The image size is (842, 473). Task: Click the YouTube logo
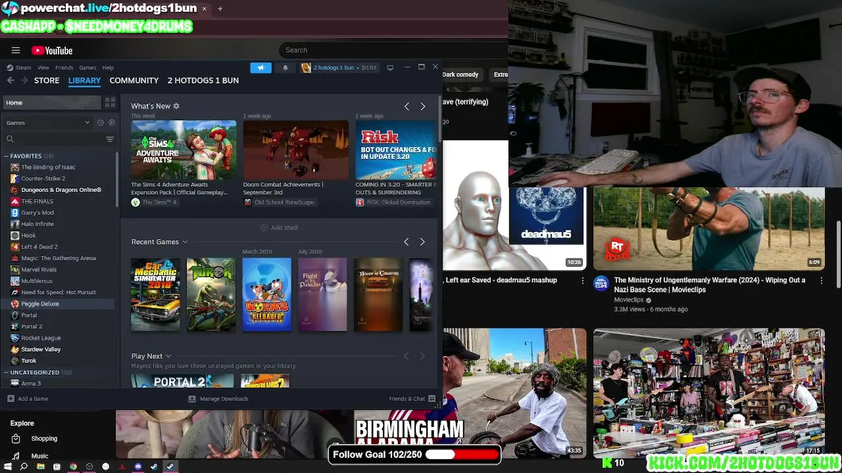point(52,51)
